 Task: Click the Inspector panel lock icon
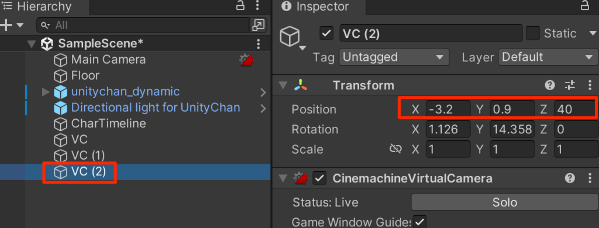pyautogui.click(x=584, y=6)
